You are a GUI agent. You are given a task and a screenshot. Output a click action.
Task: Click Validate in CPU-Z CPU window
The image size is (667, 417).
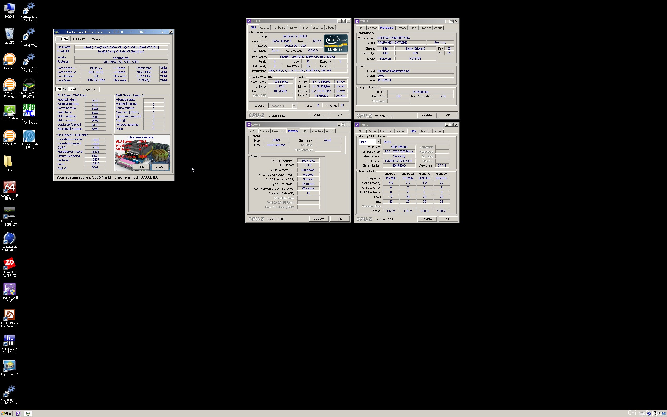coord(319,115)
